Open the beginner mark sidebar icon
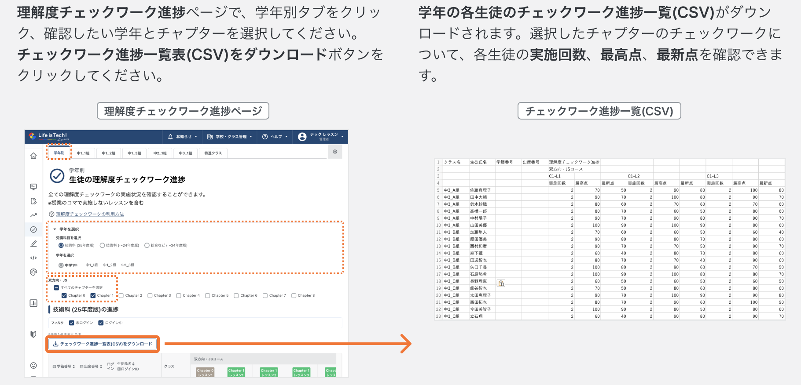The width and height of the screenshot is (801, 385). coord(33,334)
